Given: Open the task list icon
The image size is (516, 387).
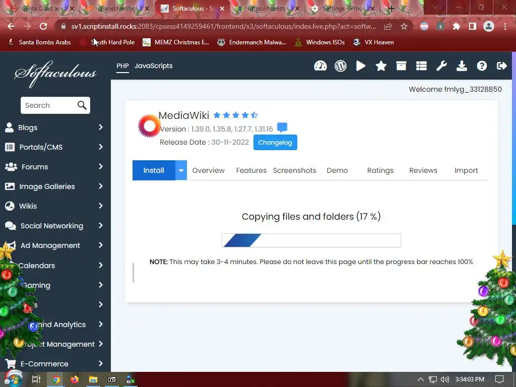Looking at the screenshot, I should click(421, 66).
